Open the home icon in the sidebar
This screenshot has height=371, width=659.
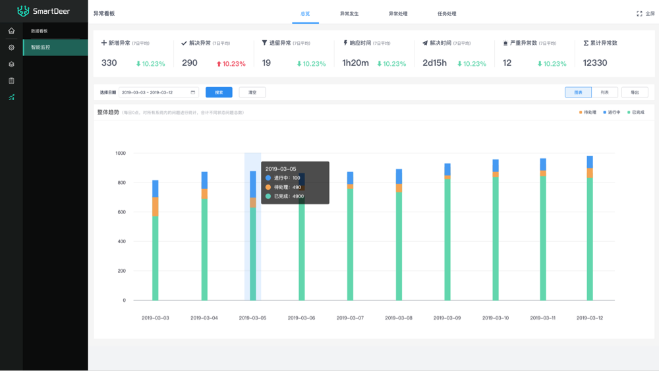(11, 31)
